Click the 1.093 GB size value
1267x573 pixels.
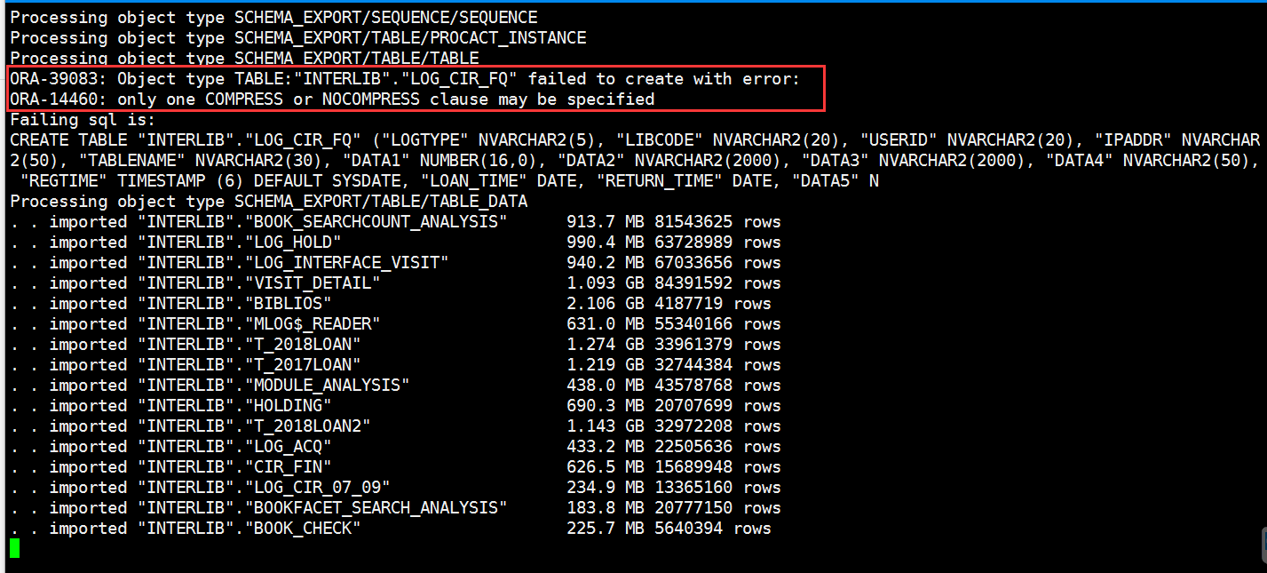(606, 283)
